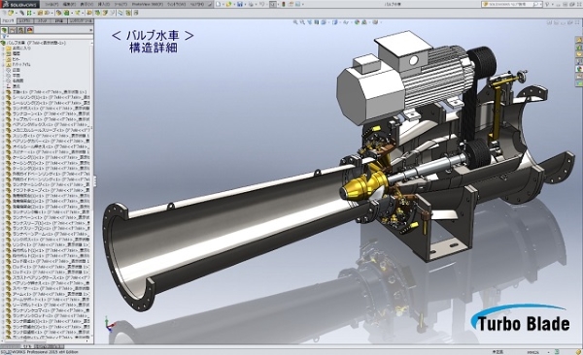
Task: Click the SolidWorks help search field
Action: pyautogui.click(x=508, y=4)
